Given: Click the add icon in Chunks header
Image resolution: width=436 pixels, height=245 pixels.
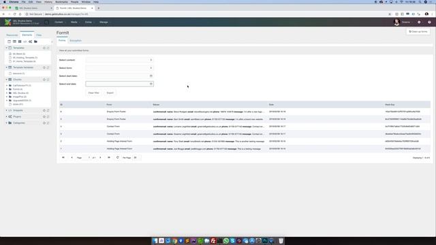Looking at the screenshot, I should point(44,80).
